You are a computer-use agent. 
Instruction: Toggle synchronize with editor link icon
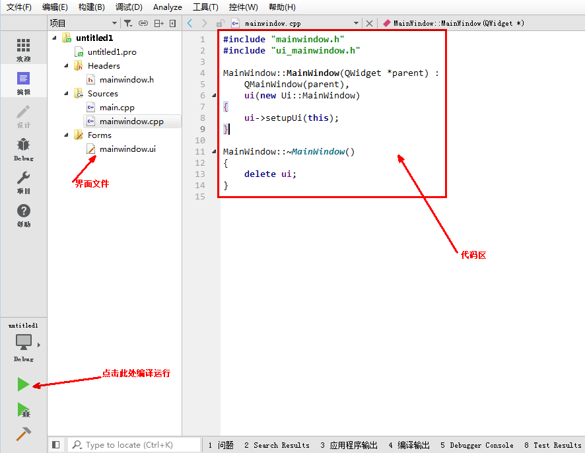pos(143,23)
